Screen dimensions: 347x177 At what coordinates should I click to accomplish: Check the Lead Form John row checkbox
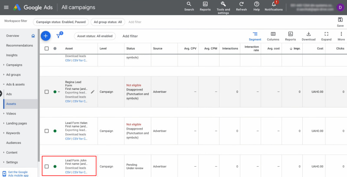(x=46, y=166)
